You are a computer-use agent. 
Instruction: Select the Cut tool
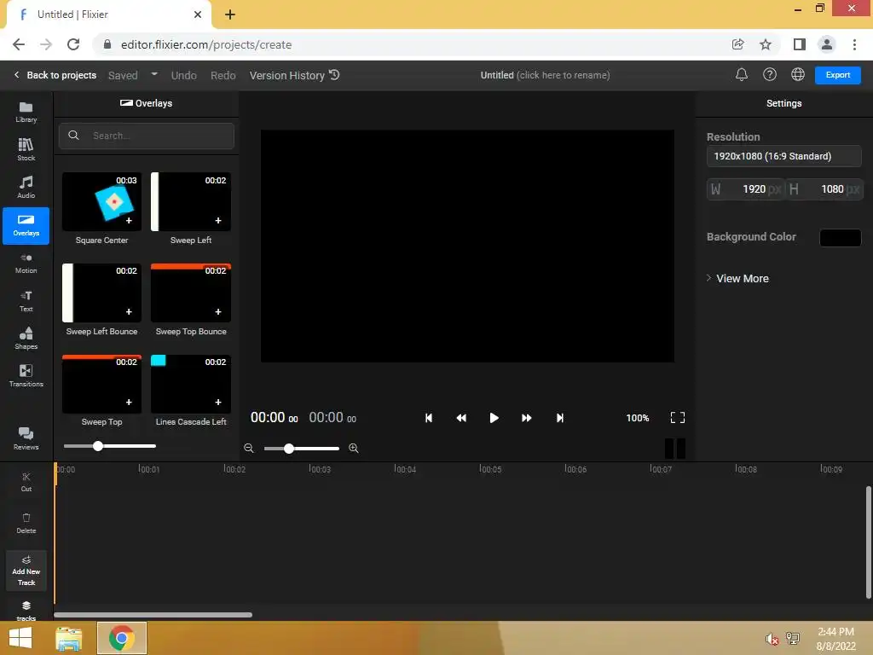point(26,482)
